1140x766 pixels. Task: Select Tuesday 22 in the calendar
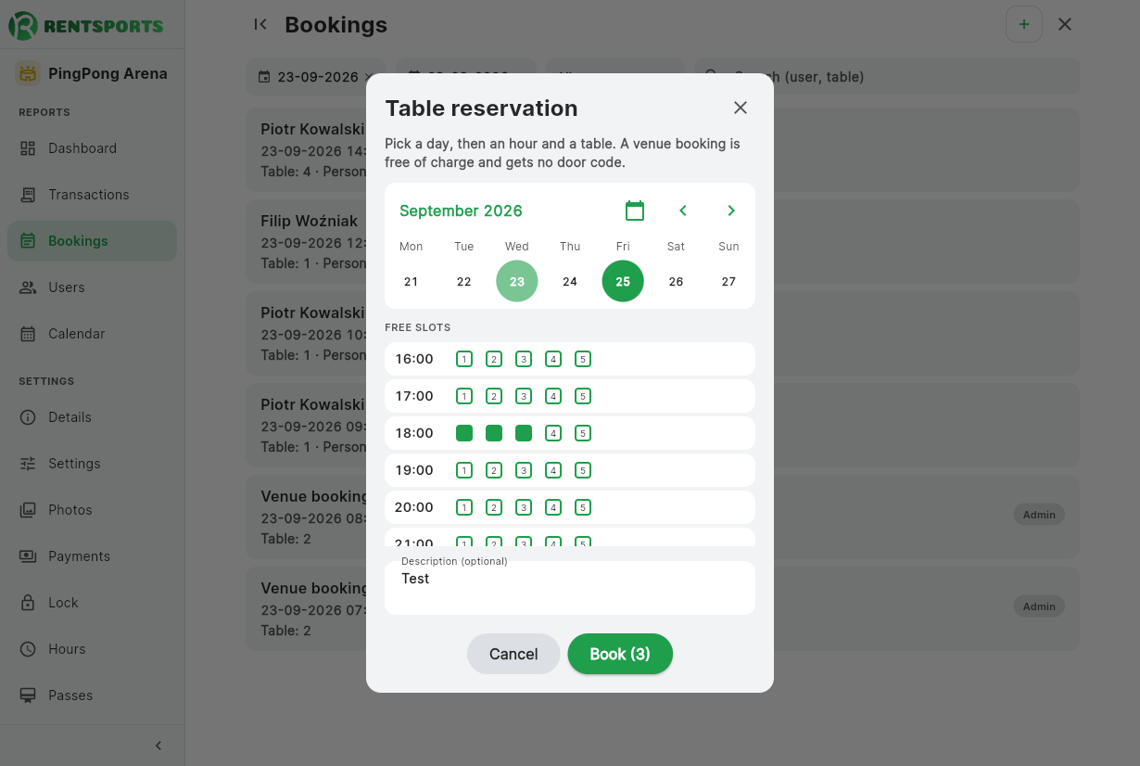click(x=464, y=281)
